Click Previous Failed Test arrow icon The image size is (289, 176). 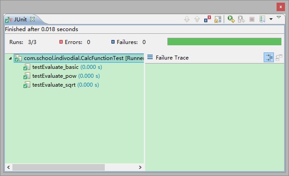point(197,19)
